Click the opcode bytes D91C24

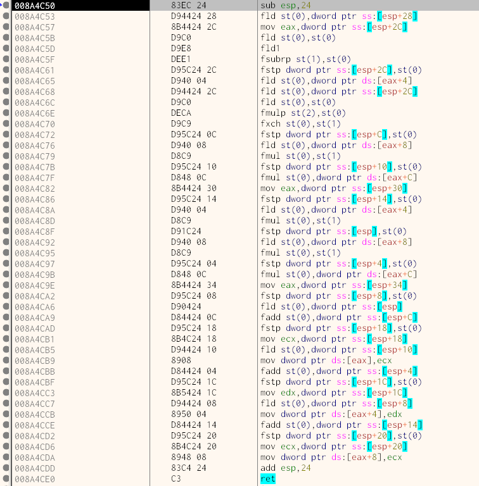click(186, 231)
